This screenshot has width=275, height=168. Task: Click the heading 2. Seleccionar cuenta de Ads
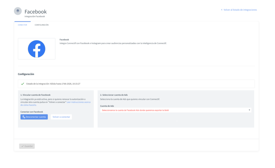pos(114,95)
